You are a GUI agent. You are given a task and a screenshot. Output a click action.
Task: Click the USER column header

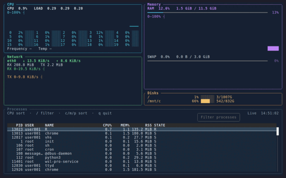click(x=30, y=125)
